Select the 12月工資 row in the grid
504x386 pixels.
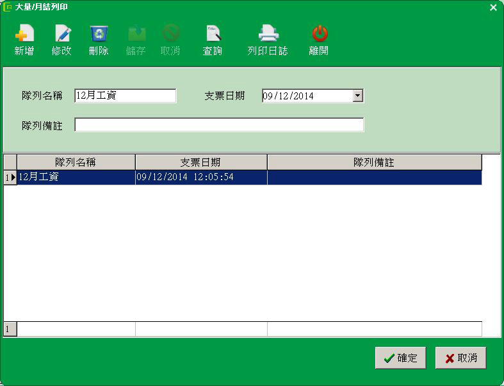tap(76, 177)
